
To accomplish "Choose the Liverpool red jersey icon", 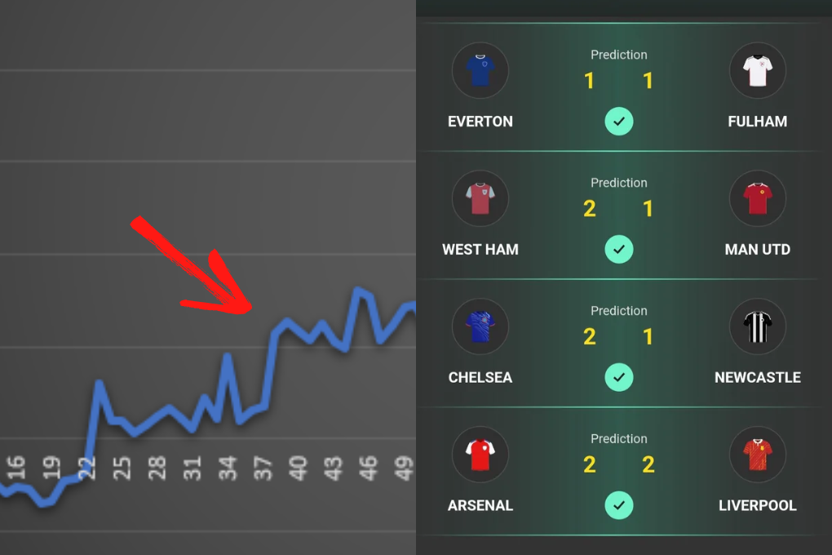I will pos(757,455).
